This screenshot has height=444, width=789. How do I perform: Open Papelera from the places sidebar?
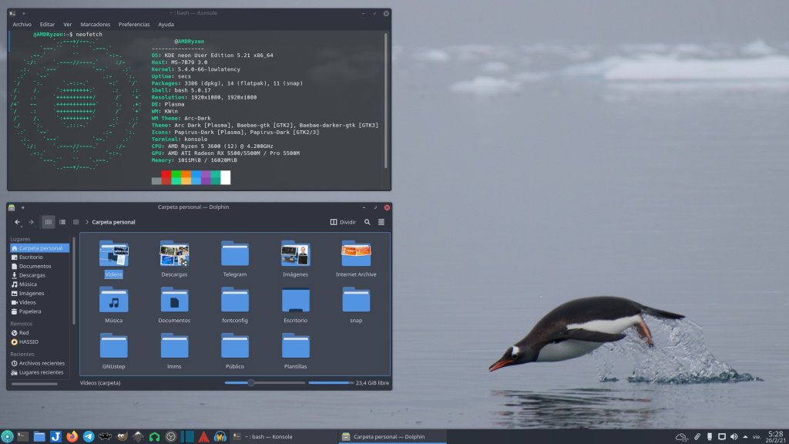pos(30,311)
